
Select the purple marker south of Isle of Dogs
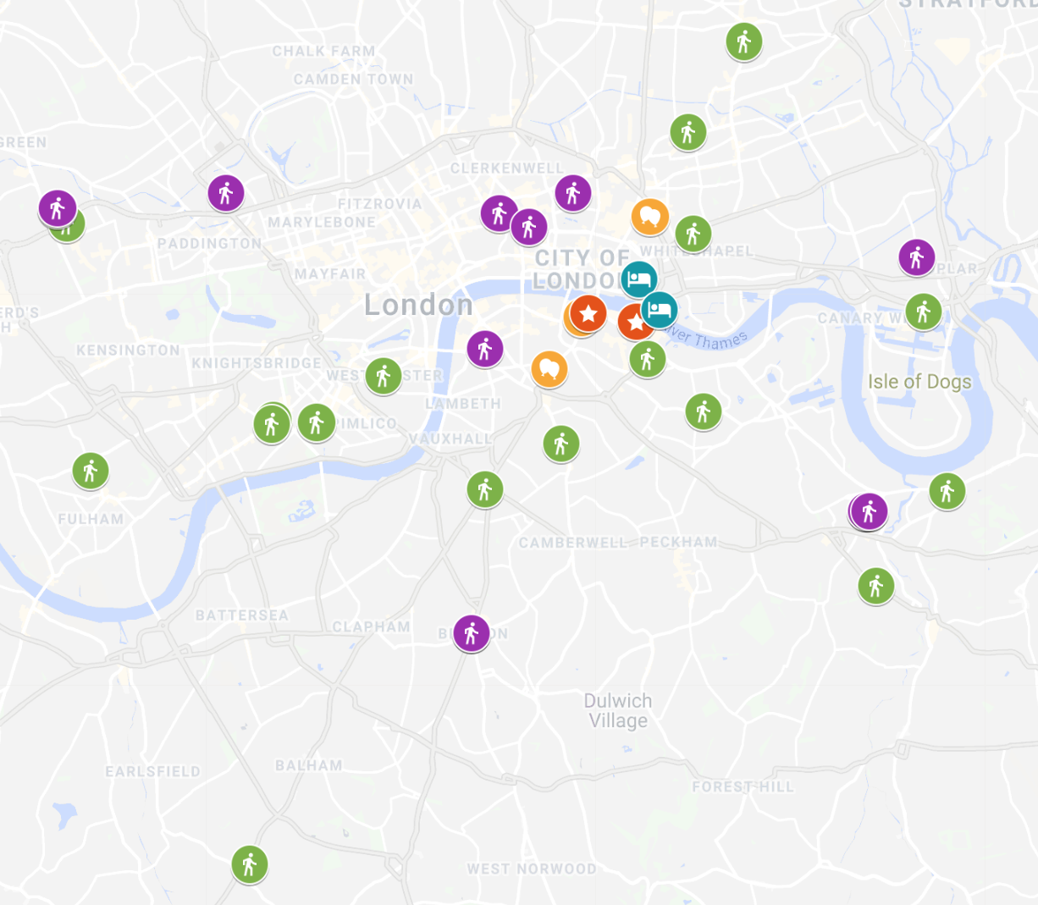pos(870,510)
